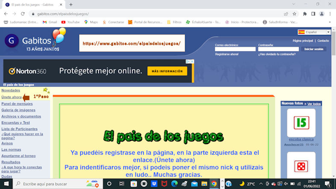
Task: Open the ÉchaloASuerte bookmark
Action: pos(203,22)
